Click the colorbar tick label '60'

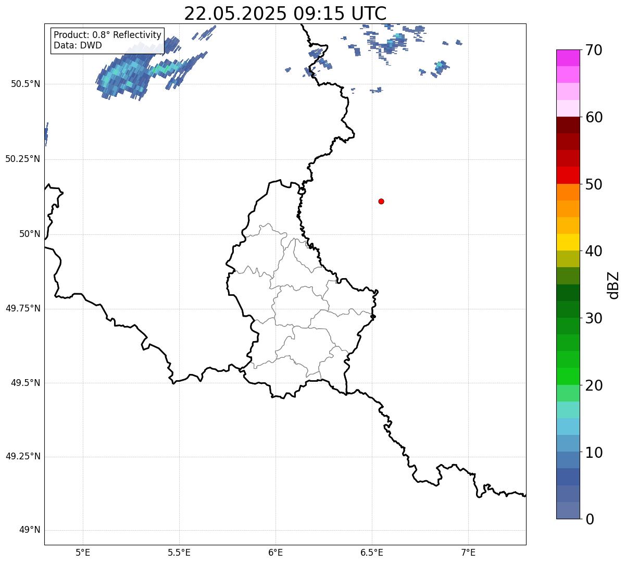594,117
